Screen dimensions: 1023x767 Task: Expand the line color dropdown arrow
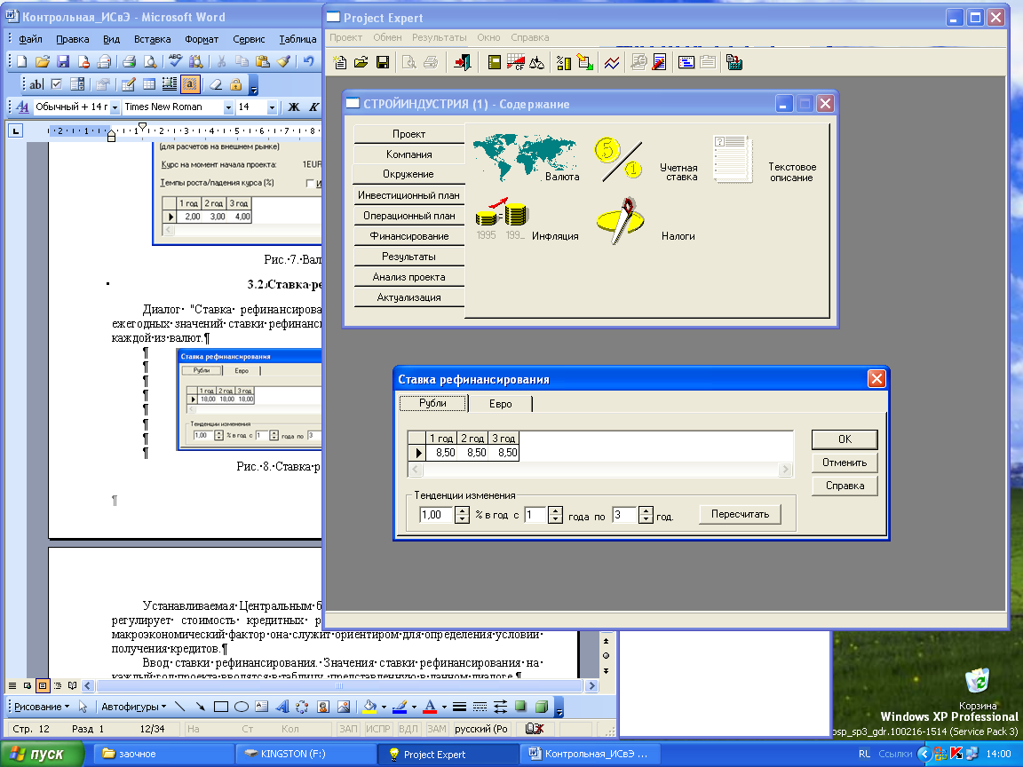pos(414,707)
